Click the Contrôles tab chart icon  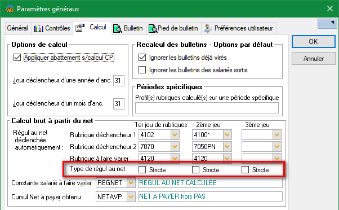click(39, 28)
